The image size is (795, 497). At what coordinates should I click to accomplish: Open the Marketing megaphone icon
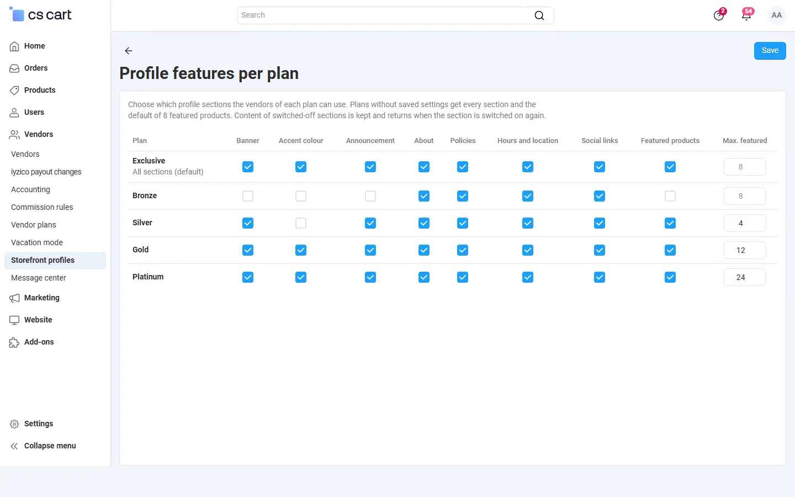click(14, 298)
